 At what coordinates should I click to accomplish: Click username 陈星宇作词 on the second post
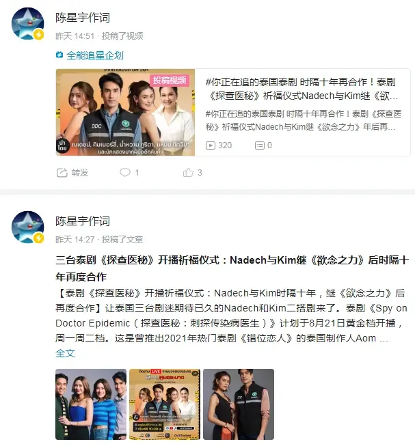(x=83, y=221)
